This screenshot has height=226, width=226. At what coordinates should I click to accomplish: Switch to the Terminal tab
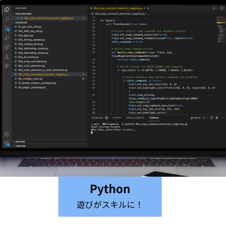[154, 118]
